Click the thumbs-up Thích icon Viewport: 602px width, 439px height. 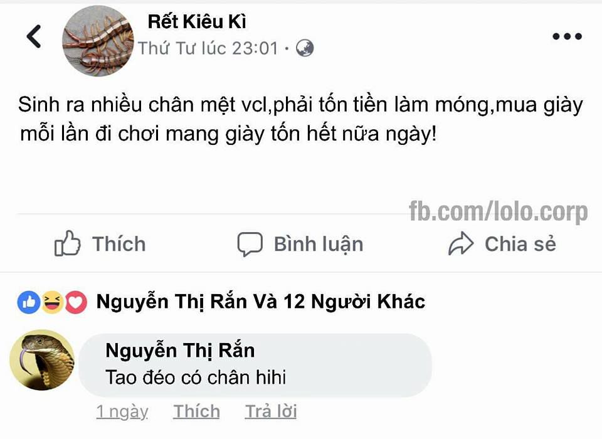point(68,243)
